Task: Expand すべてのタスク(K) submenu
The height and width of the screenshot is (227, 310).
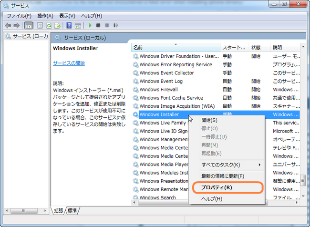Action: point(227,165)
